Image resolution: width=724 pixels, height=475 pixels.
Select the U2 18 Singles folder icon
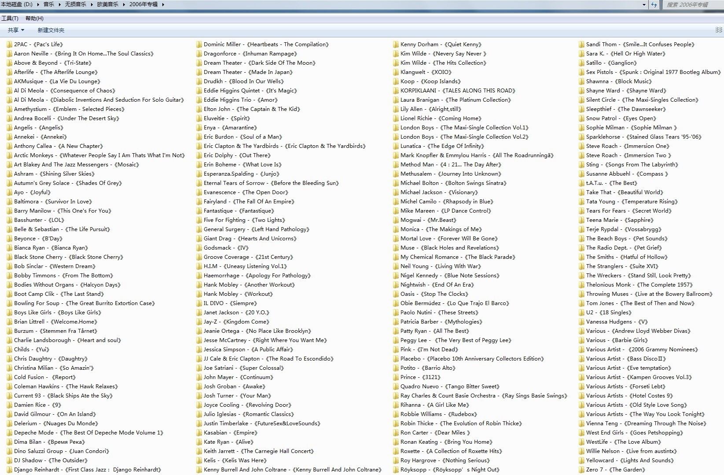tap(581, 313)
